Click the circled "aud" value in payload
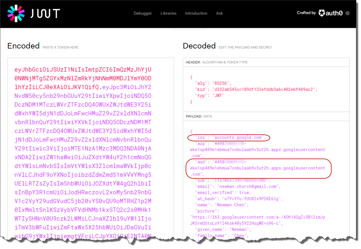 click(x=259, y=168)
